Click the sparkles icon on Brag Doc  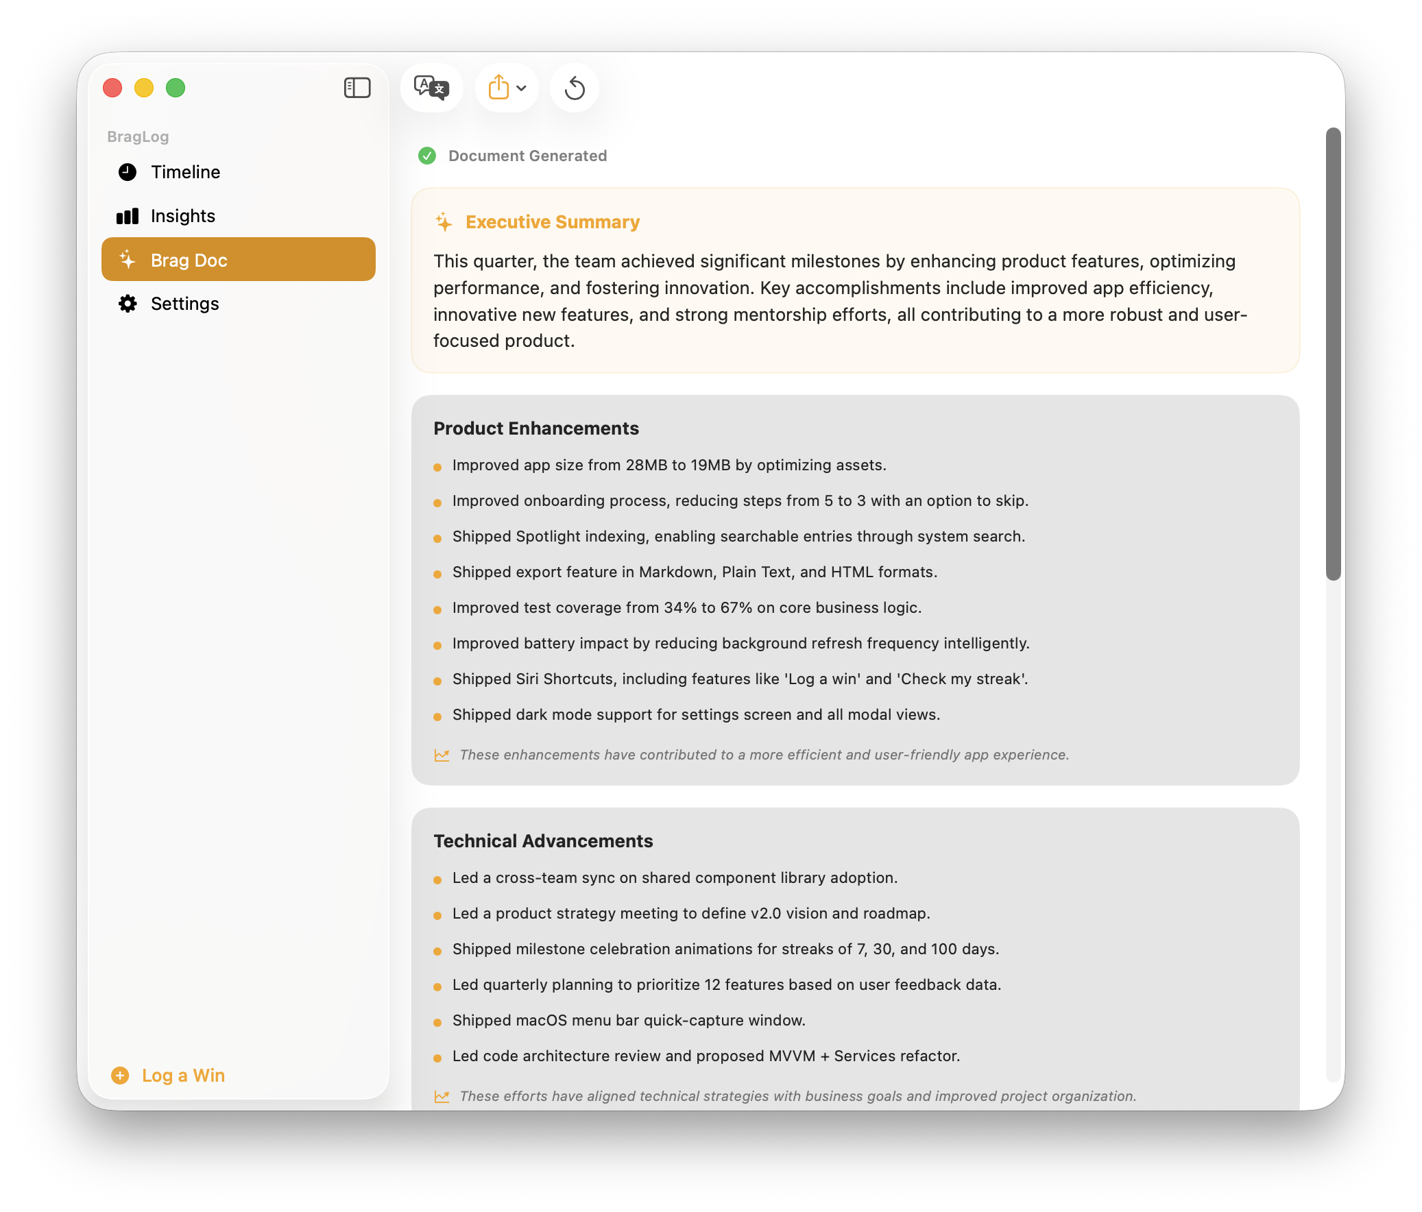click(x=126, y=259)
